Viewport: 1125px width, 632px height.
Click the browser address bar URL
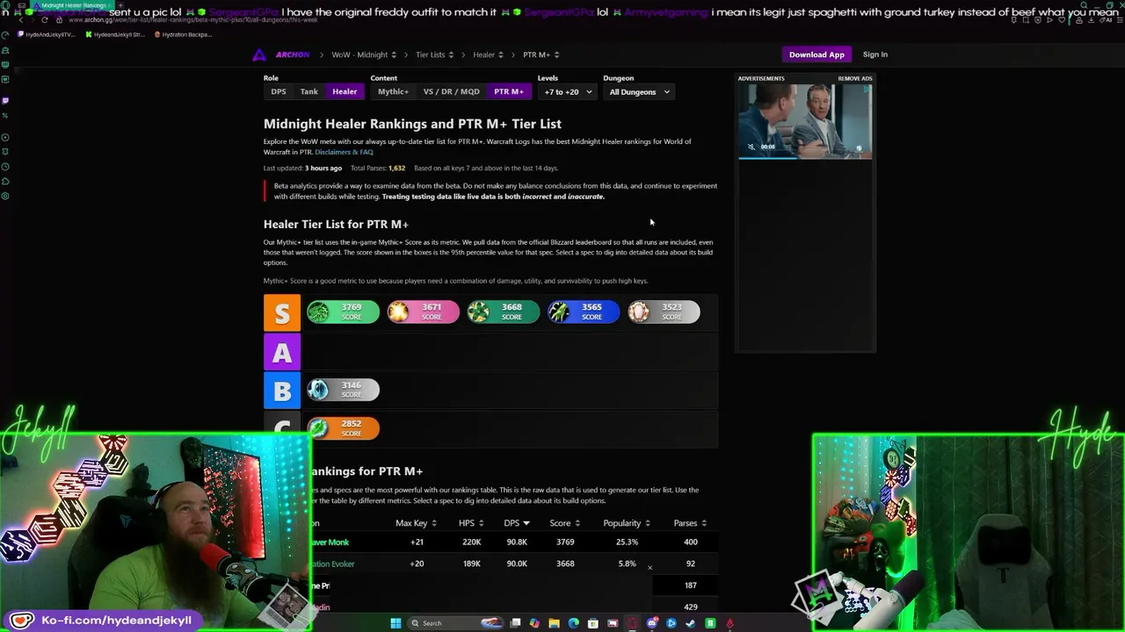click(193, 19)
